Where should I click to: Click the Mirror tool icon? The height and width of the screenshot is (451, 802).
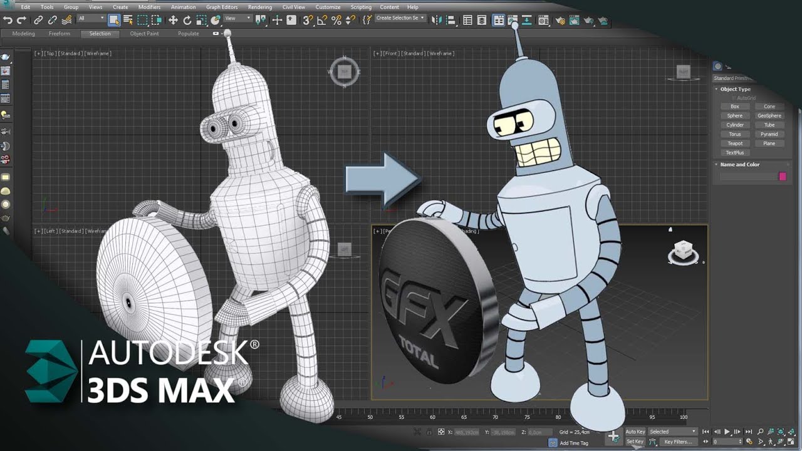[x=437, y=20]
